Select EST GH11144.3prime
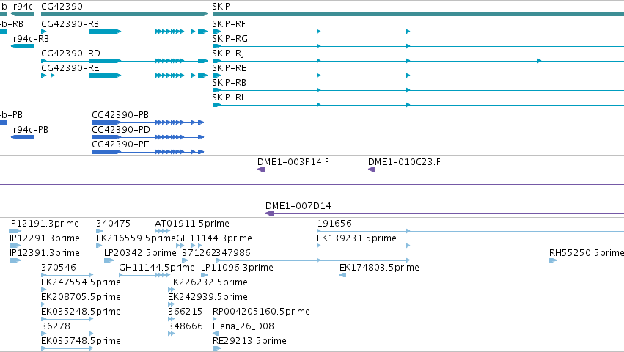This screenshot has height=352, width=624. coord(189,246)
